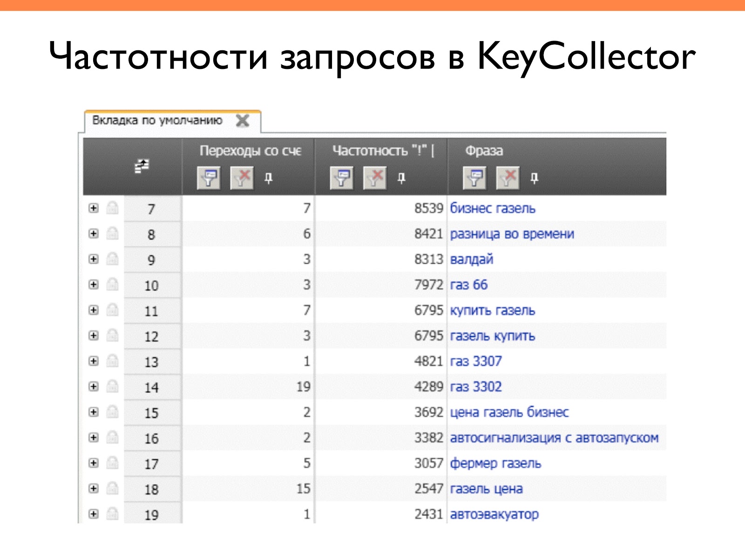Expand row 17 with the plus icon
This screenshot has width=745, height=559.
94,463
